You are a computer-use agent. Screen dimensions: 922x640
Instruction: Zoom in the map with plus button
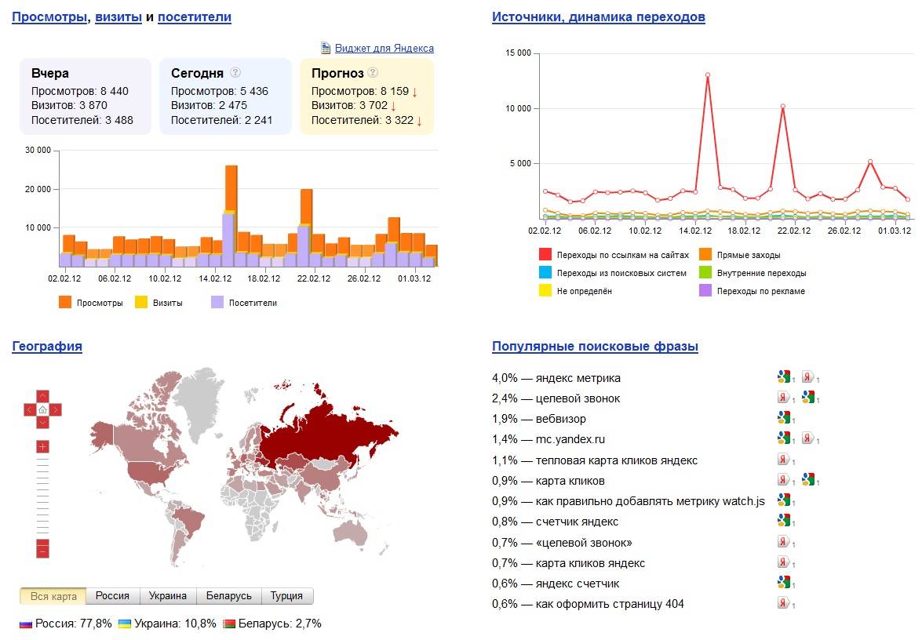coord(42,446)
